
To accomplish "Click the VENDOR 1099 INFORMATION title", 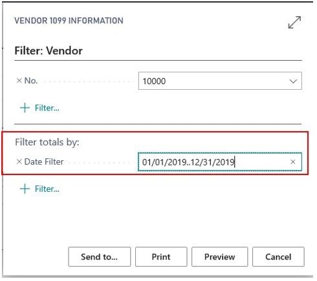I will point(69,21).
